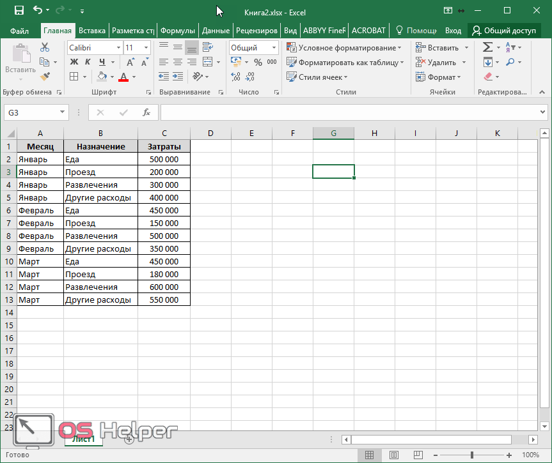The height and width of the screenshot is (463, 552).
Task: Click the Percent Style button
Action: click(258, 63)
